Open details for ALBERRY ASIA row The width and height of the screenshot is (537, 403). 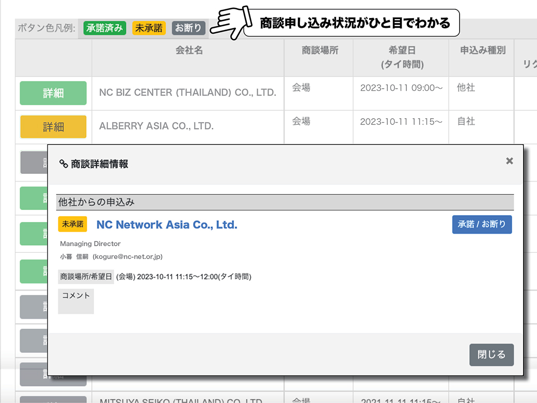tap(53, 127)
